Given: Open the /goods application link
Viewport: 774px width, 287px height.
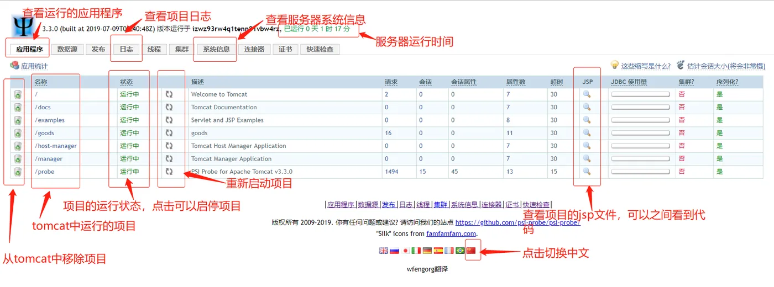Looking at the screenshot, I should click(45, 133).
